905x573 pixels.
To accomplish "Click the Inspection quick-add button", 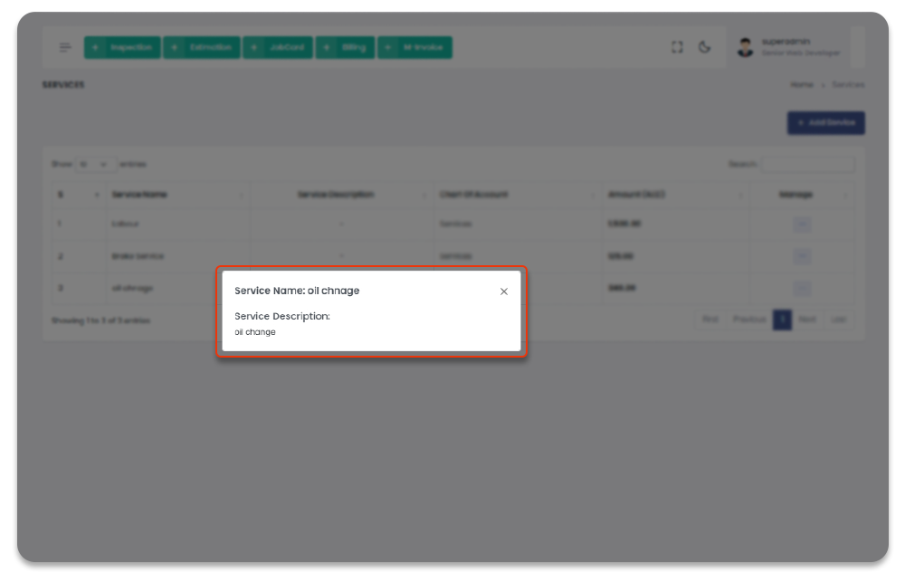I will pos(122,48).
